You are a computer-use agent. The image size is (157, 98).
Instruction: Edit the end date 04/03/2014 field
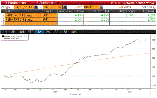53,7
